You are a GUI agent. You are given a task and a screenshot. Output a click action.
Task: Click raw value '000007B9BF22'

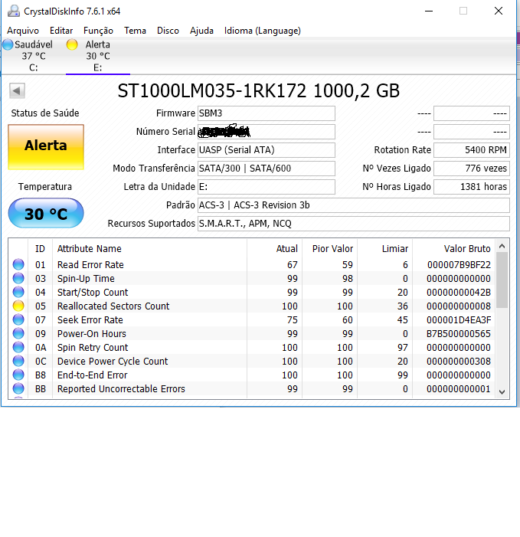coord(459,265)
